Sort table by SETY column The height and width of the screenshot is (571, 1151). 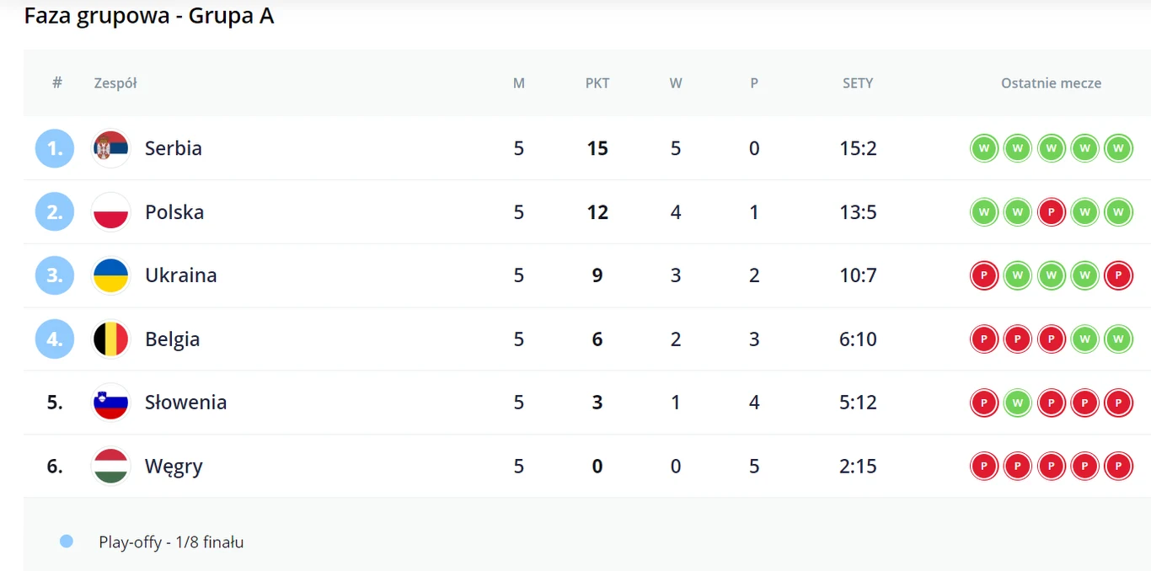point(858,83)
